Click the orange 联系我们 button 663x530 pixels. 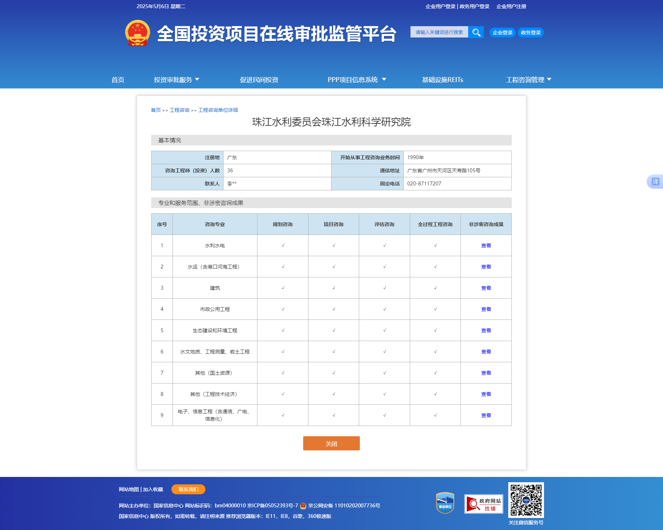(188, 489)
